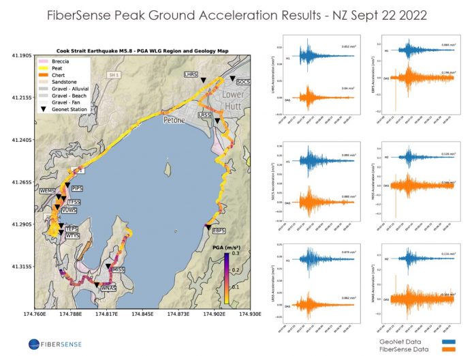Click the 41.315S latitude tick label
Screen dimensions: 474x356
[22, 267]
